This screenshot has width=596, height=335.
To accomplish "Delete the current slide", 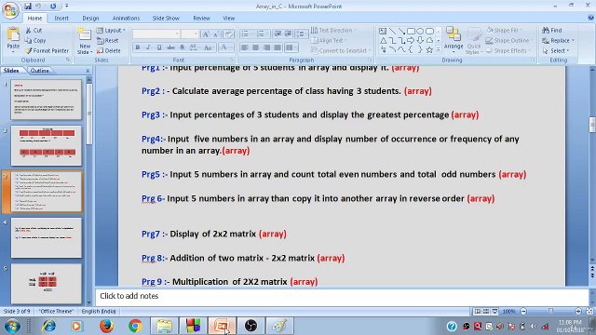I will [109, 50].
